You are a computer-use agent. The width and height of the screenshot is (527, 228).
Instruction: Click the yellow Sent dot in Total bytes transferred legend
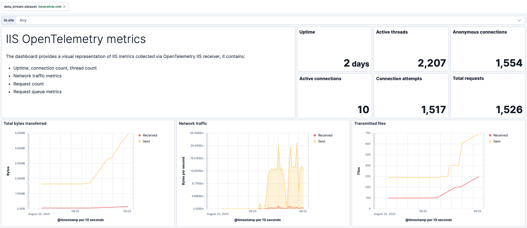click(x=140, y=141)
